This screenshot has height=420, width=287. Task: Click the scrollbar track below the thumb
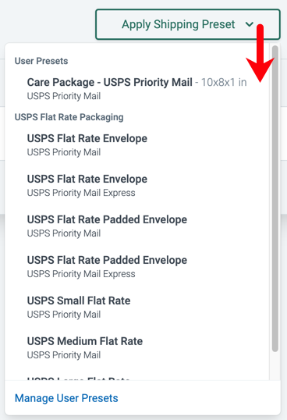pos(275,366)
